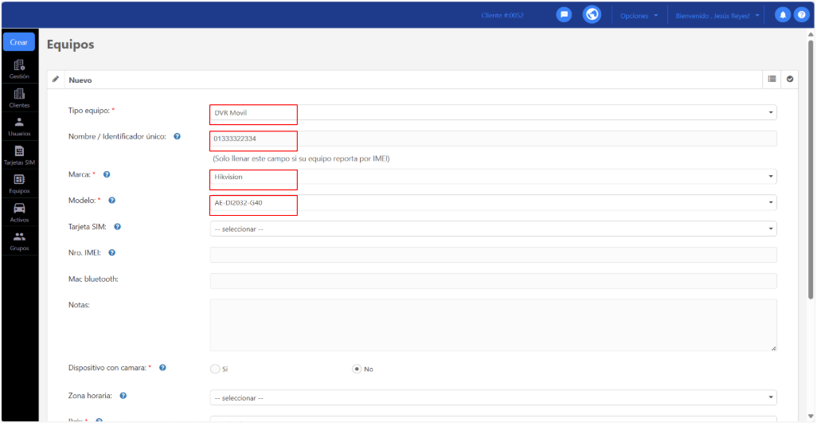817x430 pixels.
Task: Open the Tipo equipo dropdown
Action: point(493,112)
